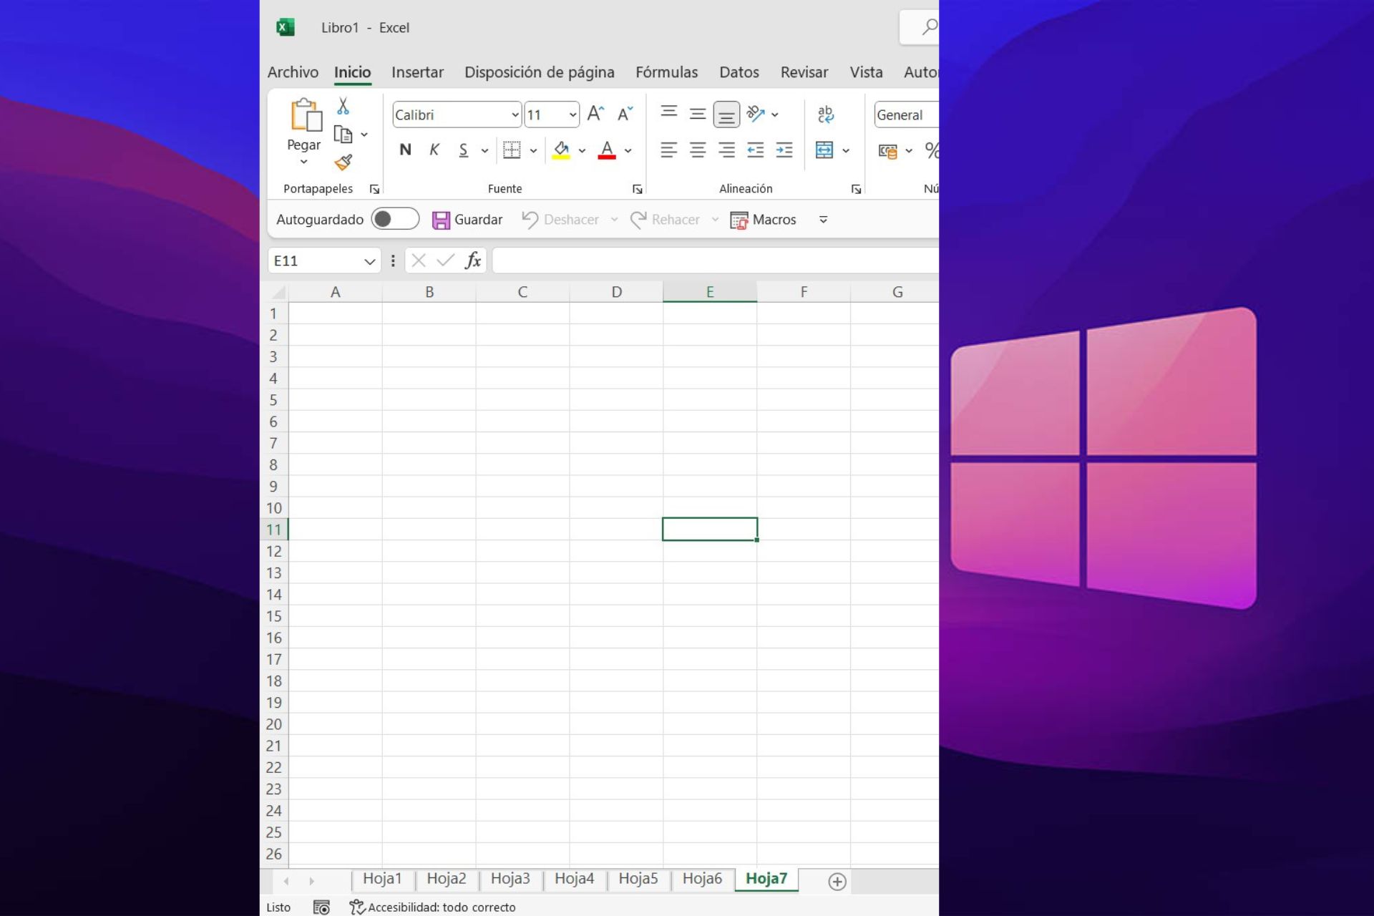The image size is (1374, 916).
Task: Open the underline style dropdown arrow
Action: [x=484, y=151]
